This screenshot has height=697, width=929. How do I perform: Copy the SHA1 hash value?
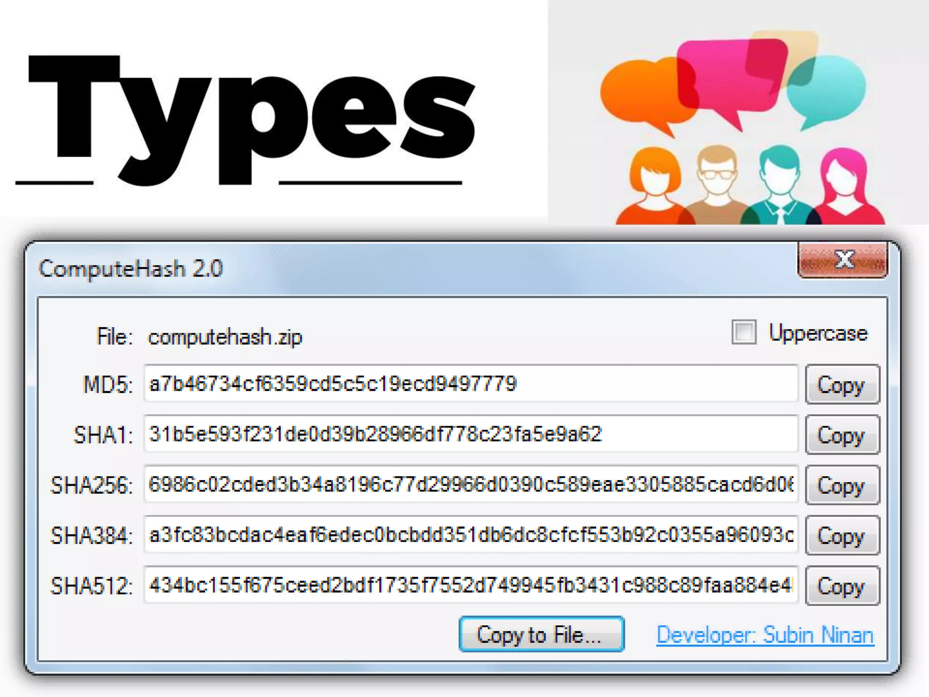click(842, 435)
